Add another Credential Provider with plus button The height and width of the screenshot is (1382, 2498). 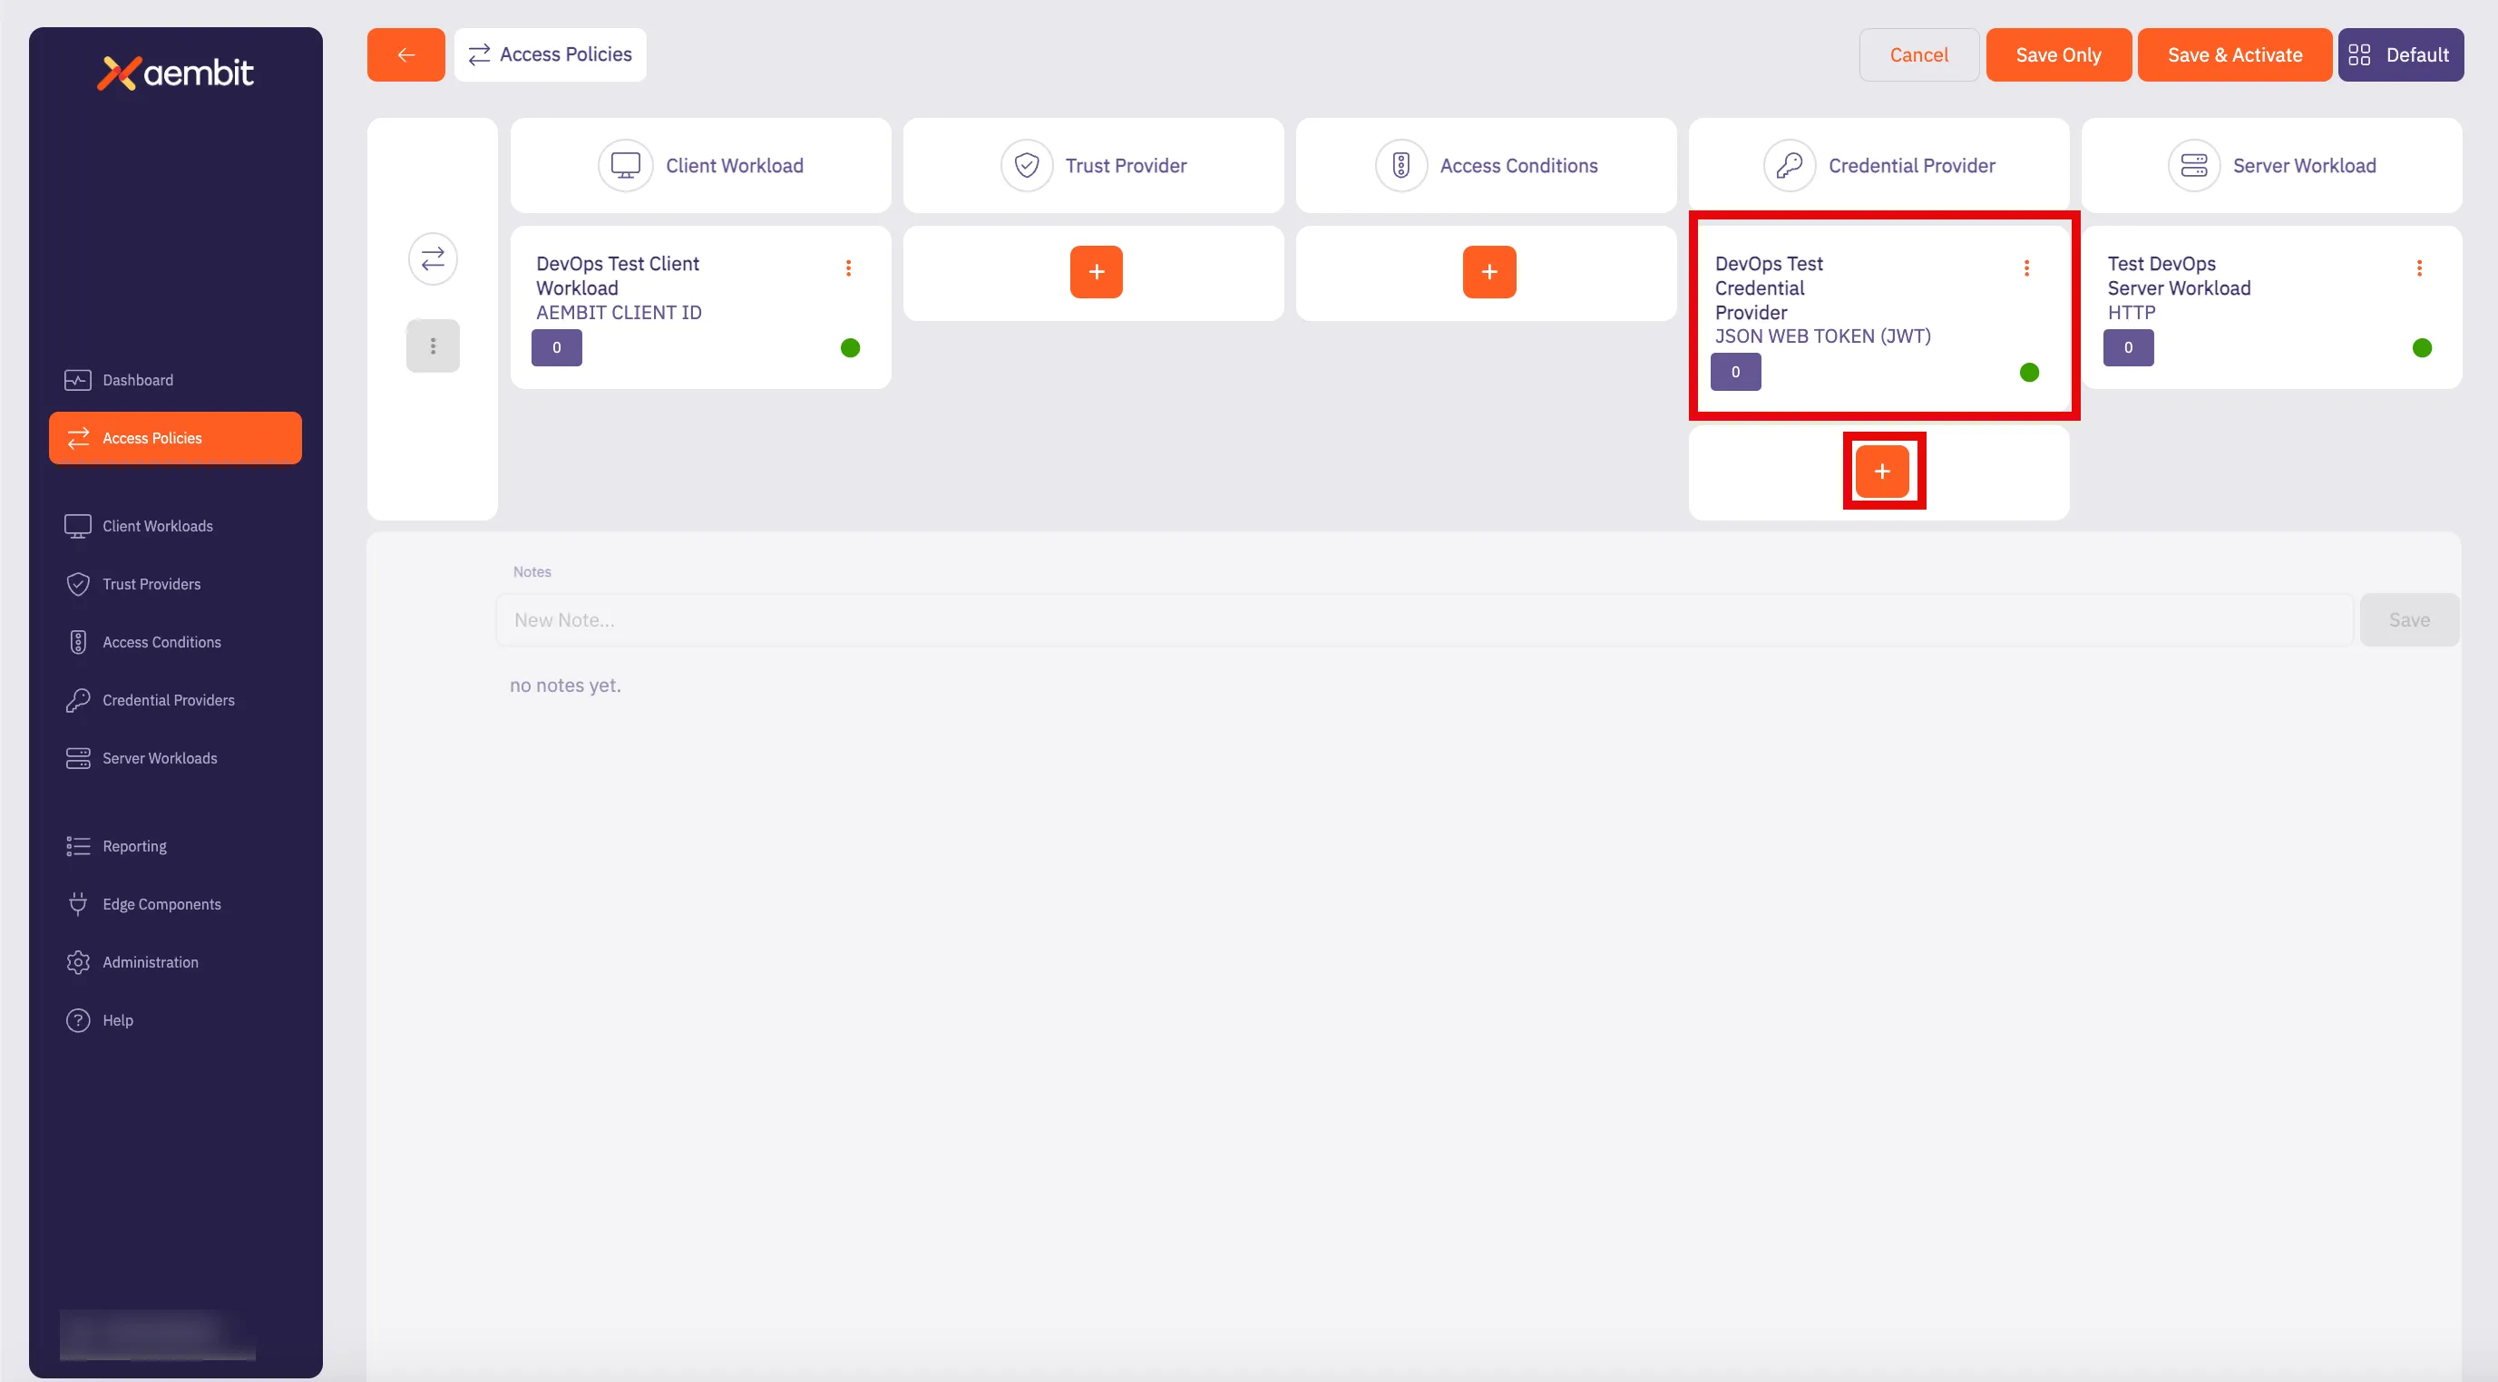click(1881, 472)
